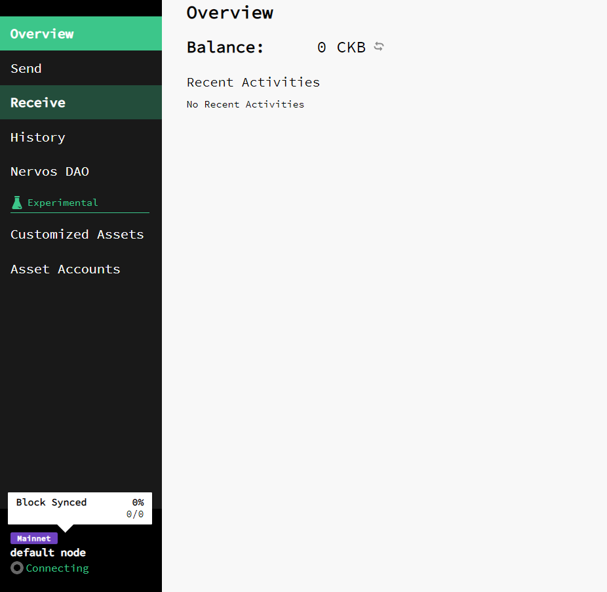The height and width of the screenshot is (592, 607).
Task: Open the Overview tab in the sidebar
Action: pyautogui.click(x=81, y=33)
